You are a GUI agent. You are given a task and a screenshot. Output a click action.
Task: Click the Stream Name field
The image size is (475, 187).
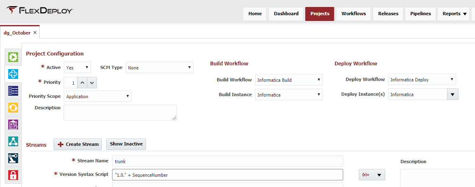coord(227,161)
